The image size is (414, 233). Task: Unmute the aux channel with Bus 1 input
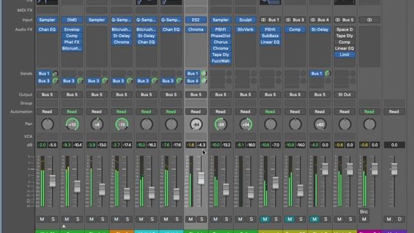[x=265, y=219]
